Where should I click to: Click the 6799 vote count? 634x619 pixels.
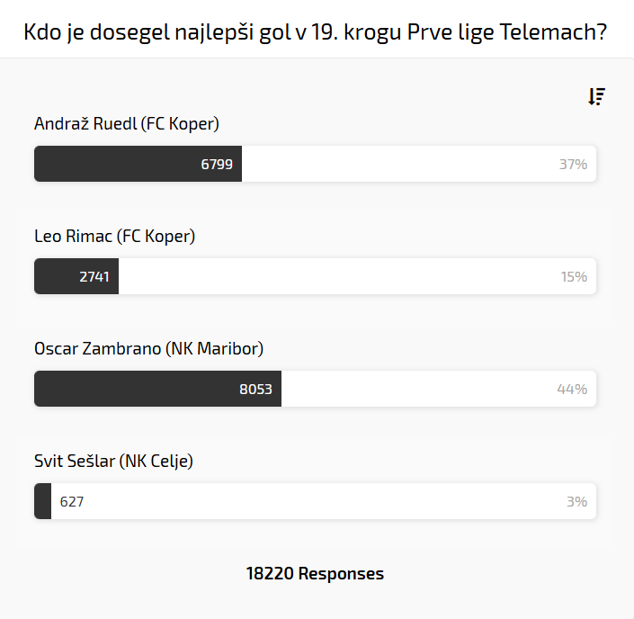click(217, 165)
